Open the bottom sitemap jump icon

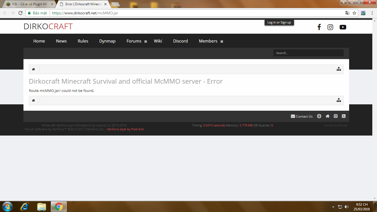coord(339,100)
